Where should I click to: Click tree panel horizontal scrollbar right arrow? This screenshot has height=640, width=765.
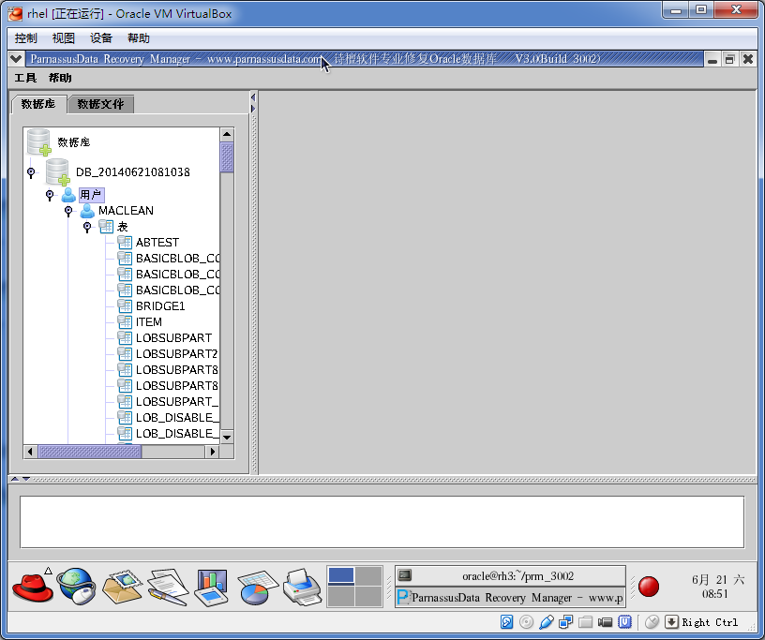212,452
